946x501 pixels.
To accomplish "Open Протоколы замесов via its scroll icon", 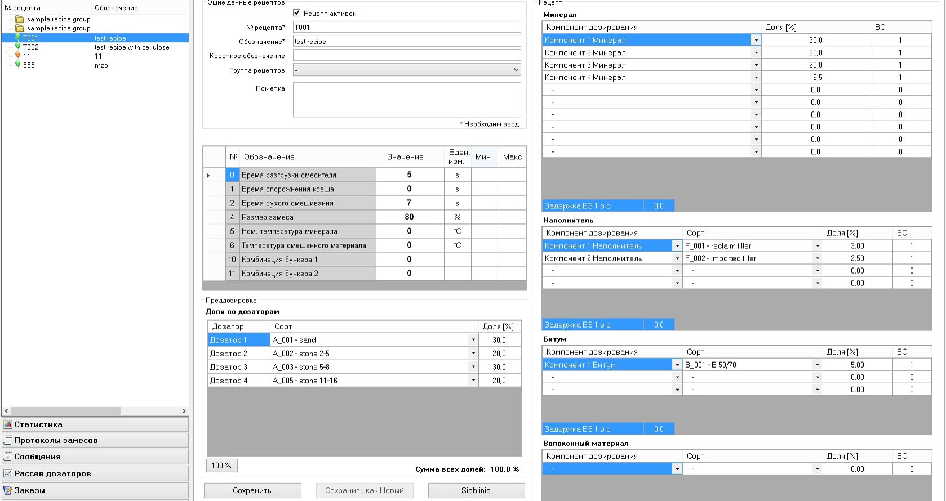I will point(8,440).
